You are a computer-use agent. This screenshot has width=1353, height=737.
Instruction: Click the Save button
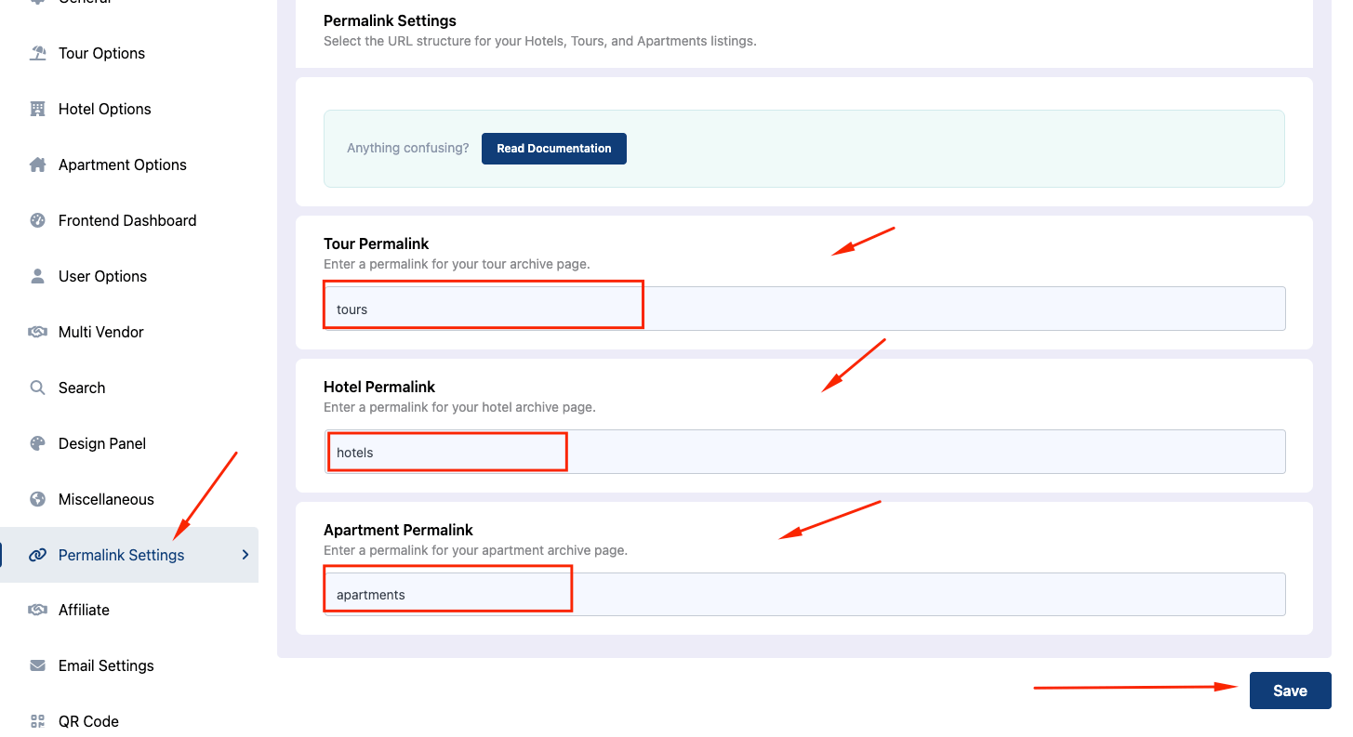1290,691
